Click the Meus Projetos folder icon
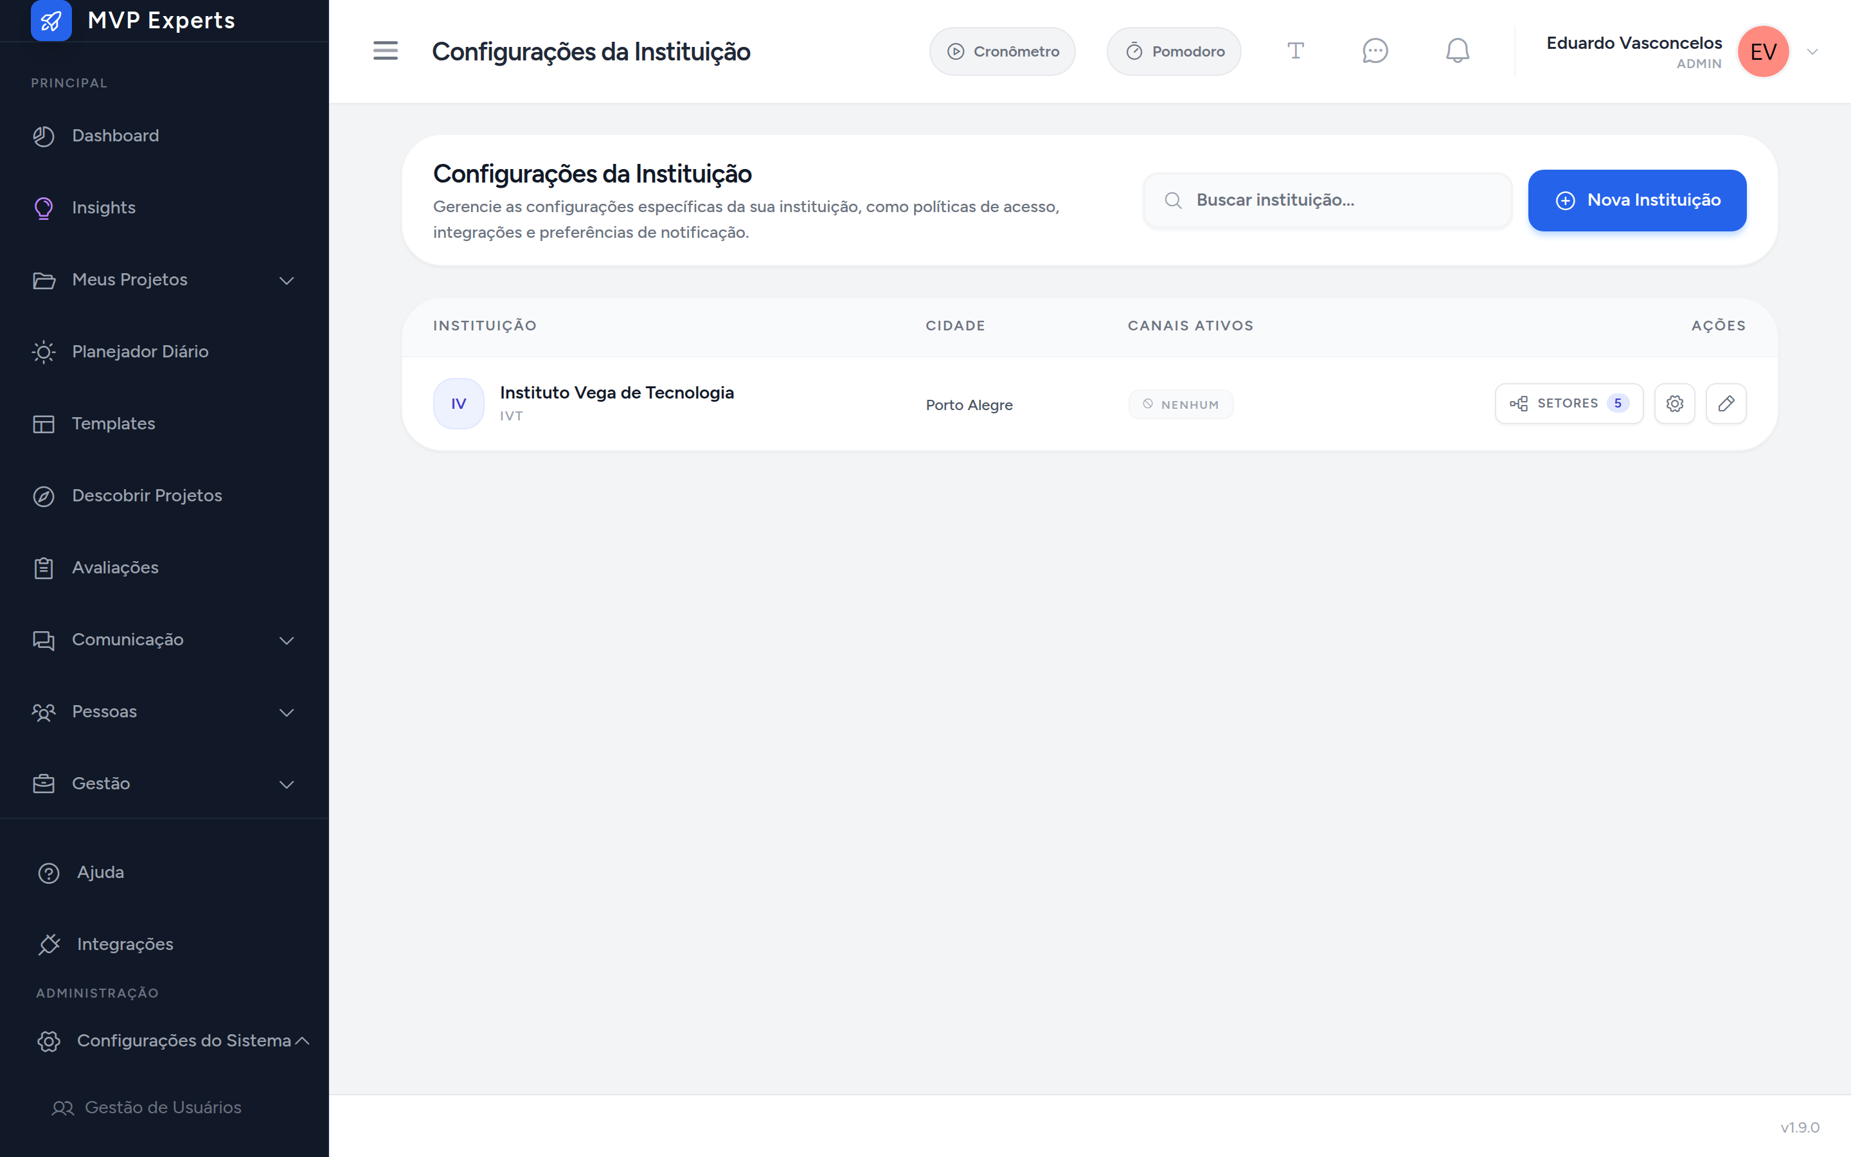Viewport: 1851px width, 1157px height. pyautogui.click(x=44, y=280)
